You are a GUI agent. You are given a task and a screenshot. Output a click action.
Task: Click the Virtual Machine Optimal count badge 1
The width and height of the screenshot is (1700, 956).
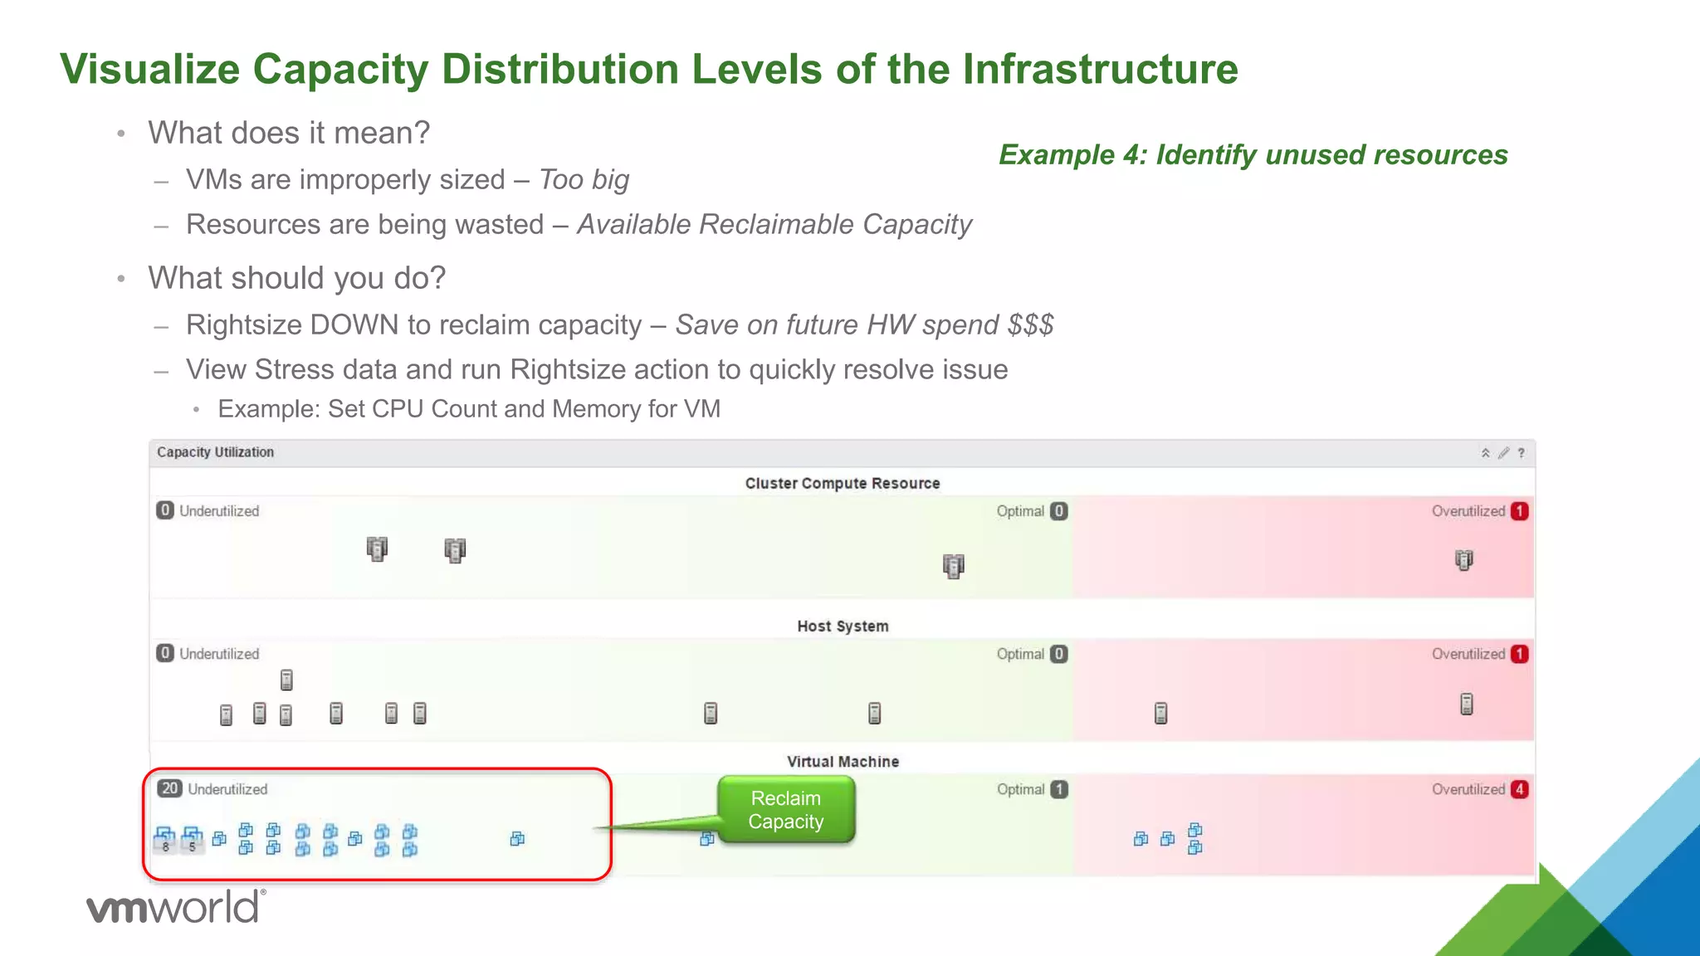tap(1058, 789)
